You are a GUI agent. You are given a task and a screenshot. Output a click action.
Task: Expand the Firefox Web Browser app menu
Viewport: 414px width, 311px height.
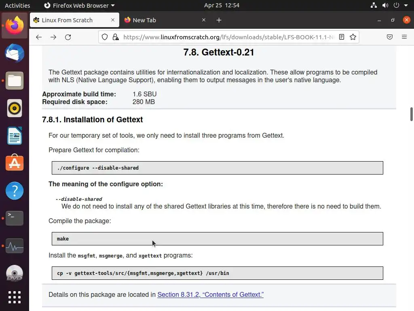(79, 5)
